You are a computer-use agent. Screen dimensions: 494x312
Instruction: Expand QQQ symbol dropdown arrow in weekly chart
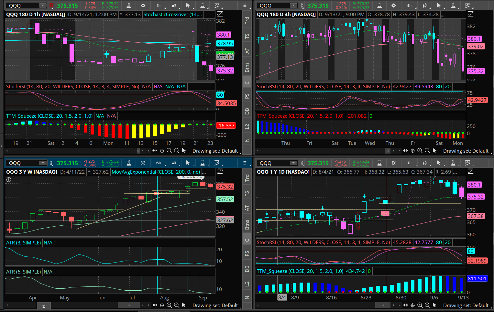(x=43, y=163)
